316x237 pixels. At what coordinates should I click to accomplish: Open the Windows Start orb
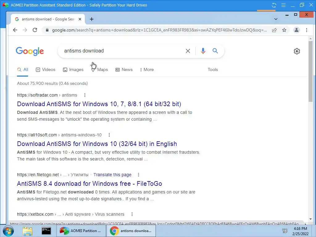8,231
